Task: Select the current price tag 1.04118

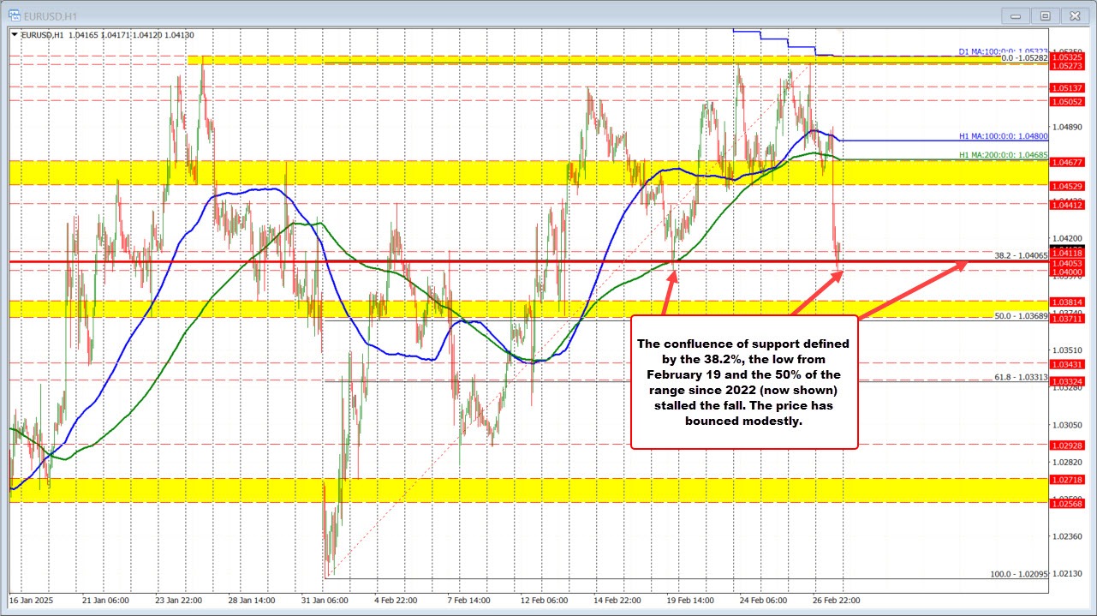Action: [x=1066, y=253]
